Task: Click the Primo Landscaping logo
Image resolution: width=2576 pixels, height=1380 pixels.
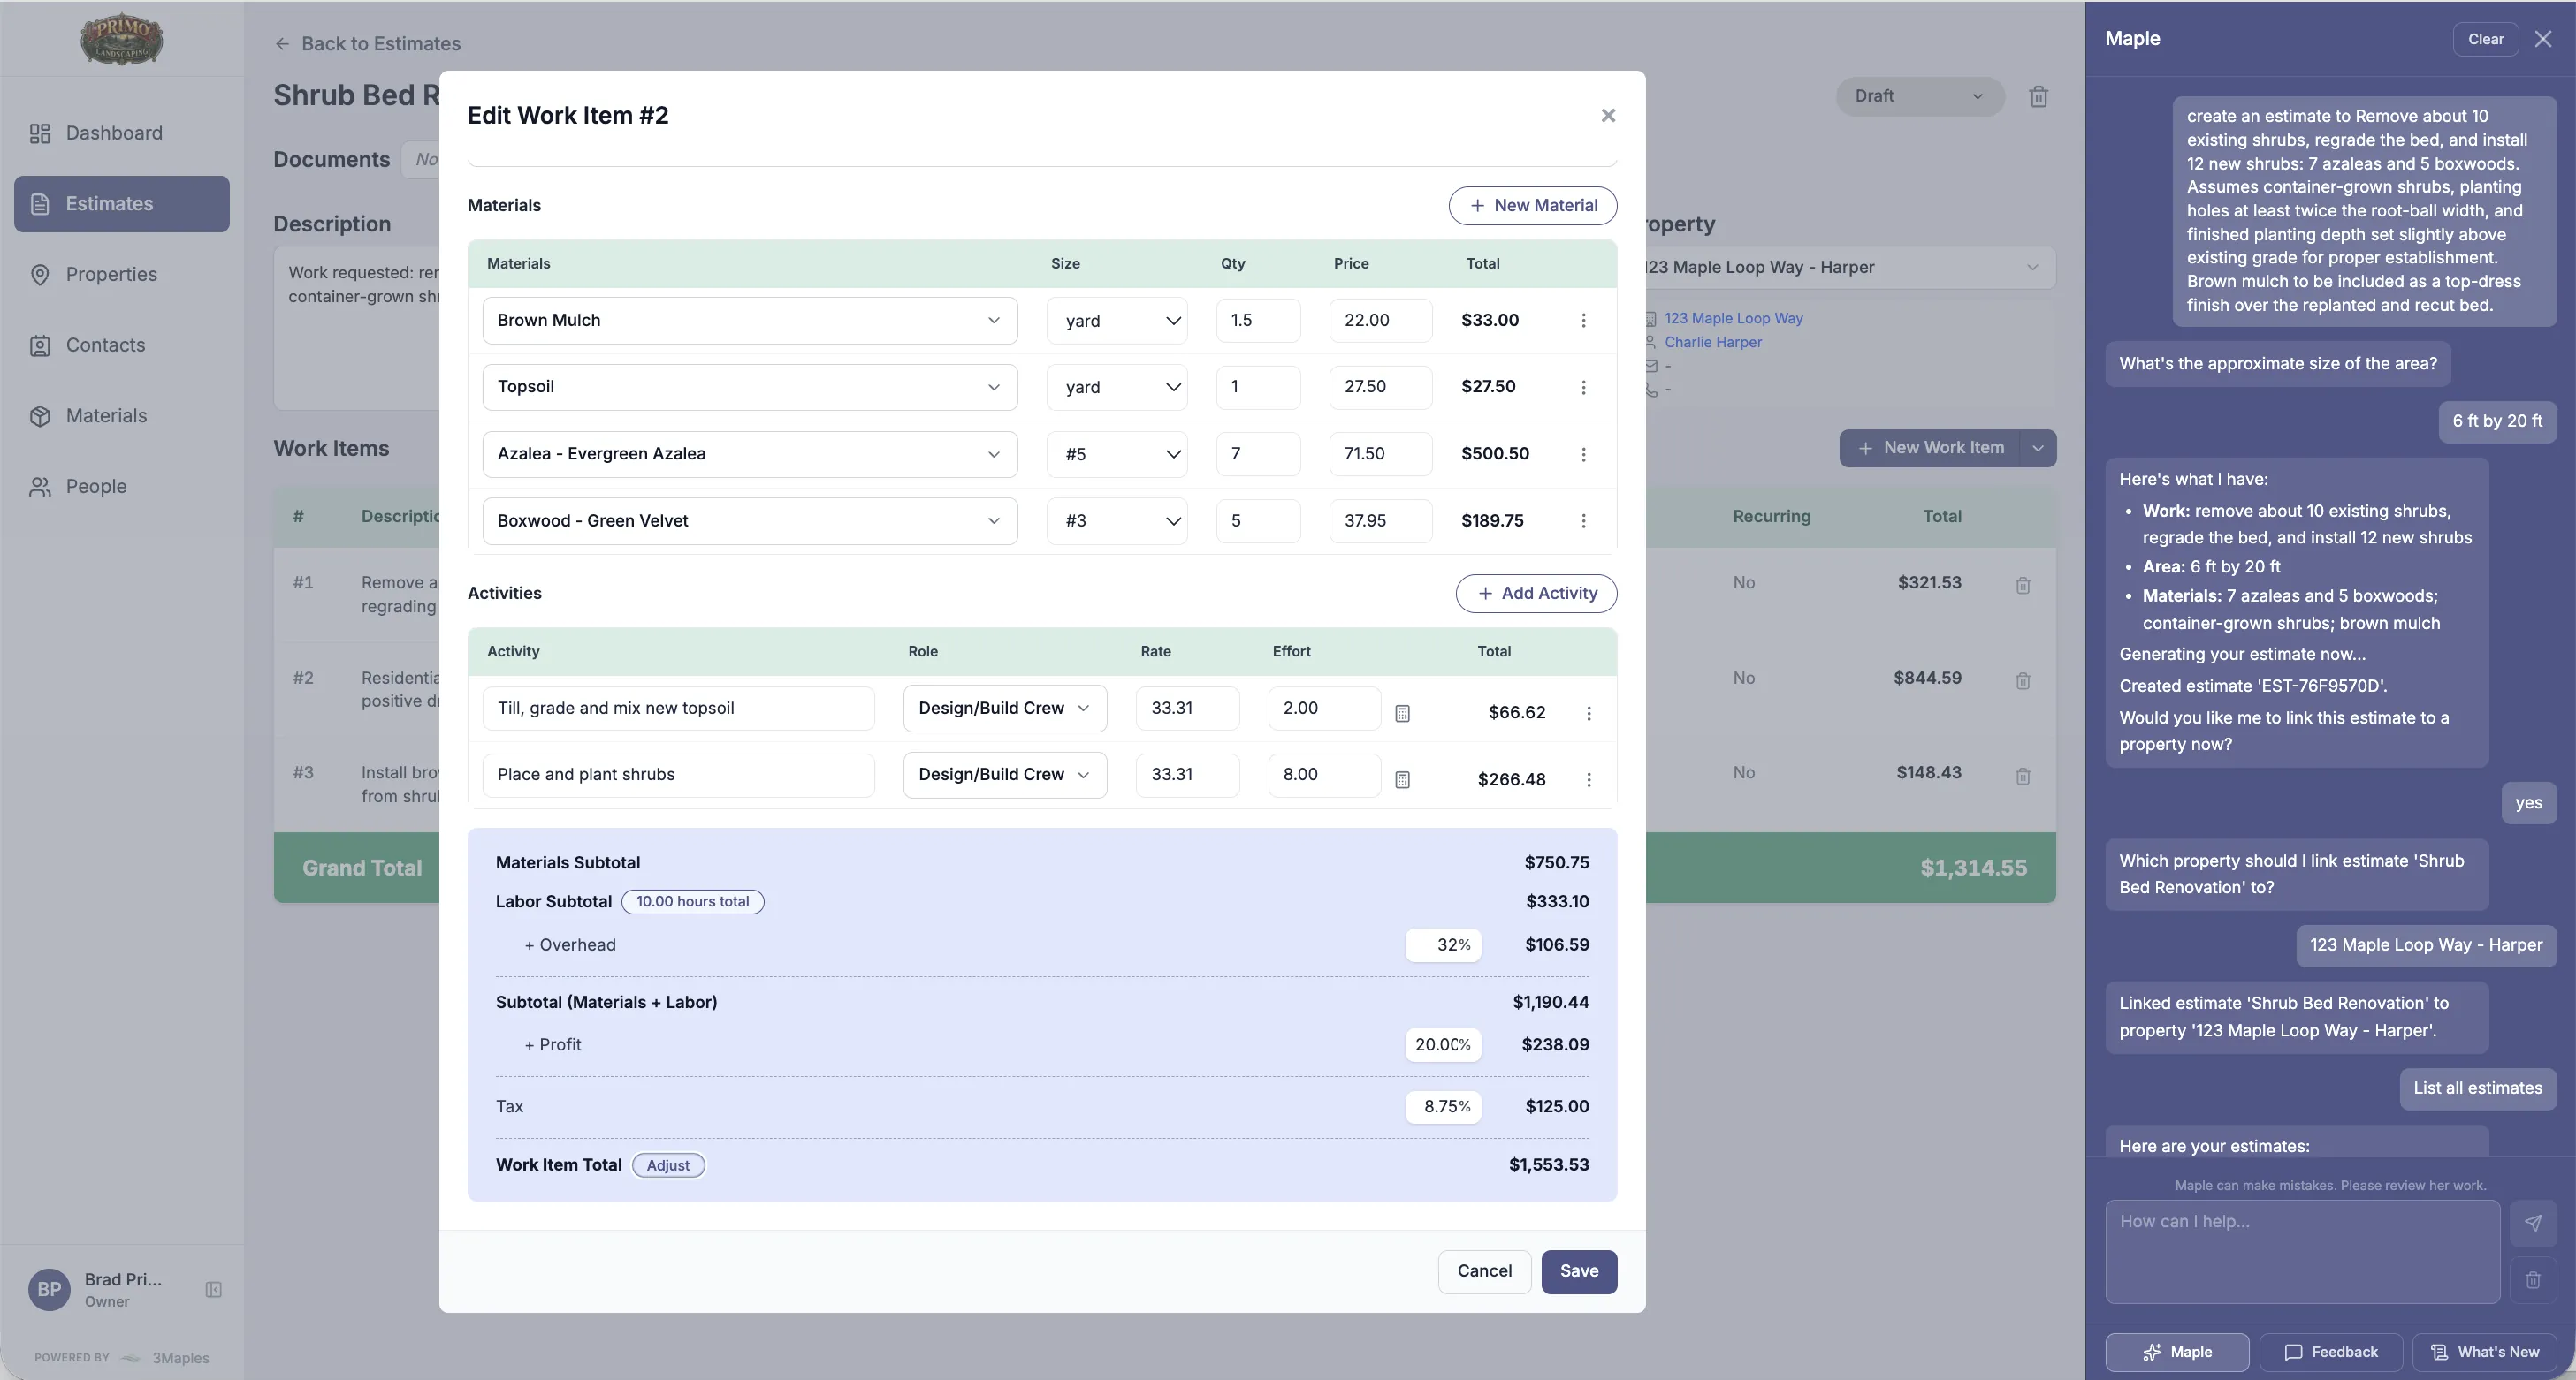Action: click(121, 40)
